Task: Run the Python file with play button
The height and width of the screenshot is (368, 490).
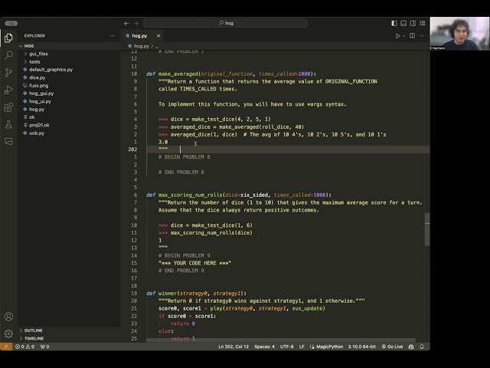Action: click(397, 36)
